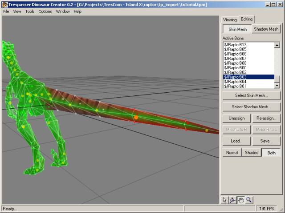Click the application icon in title bar
Viewport: 285px width, 213px height.
(4, 4)
